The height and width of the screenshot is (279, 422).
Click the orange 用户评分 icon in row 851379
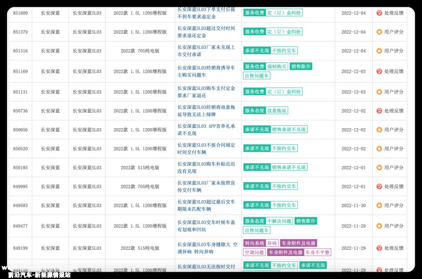tap(379, 32)
